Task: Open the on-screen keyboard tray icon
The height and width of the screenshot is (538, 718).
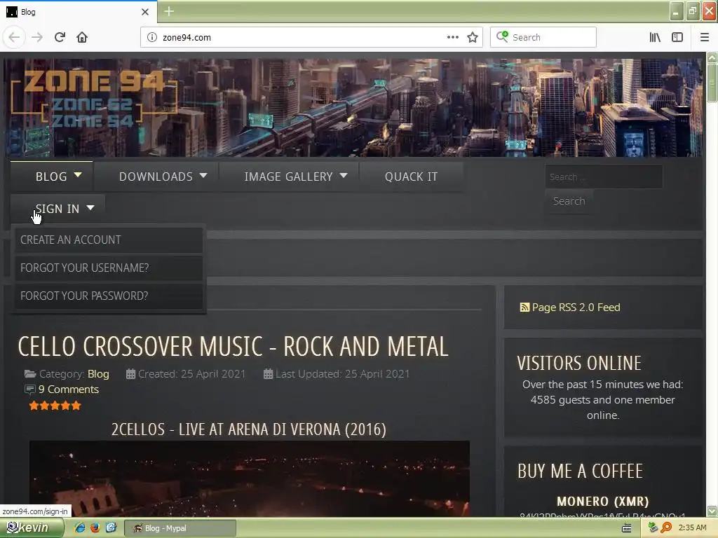Action: point(626,528)
